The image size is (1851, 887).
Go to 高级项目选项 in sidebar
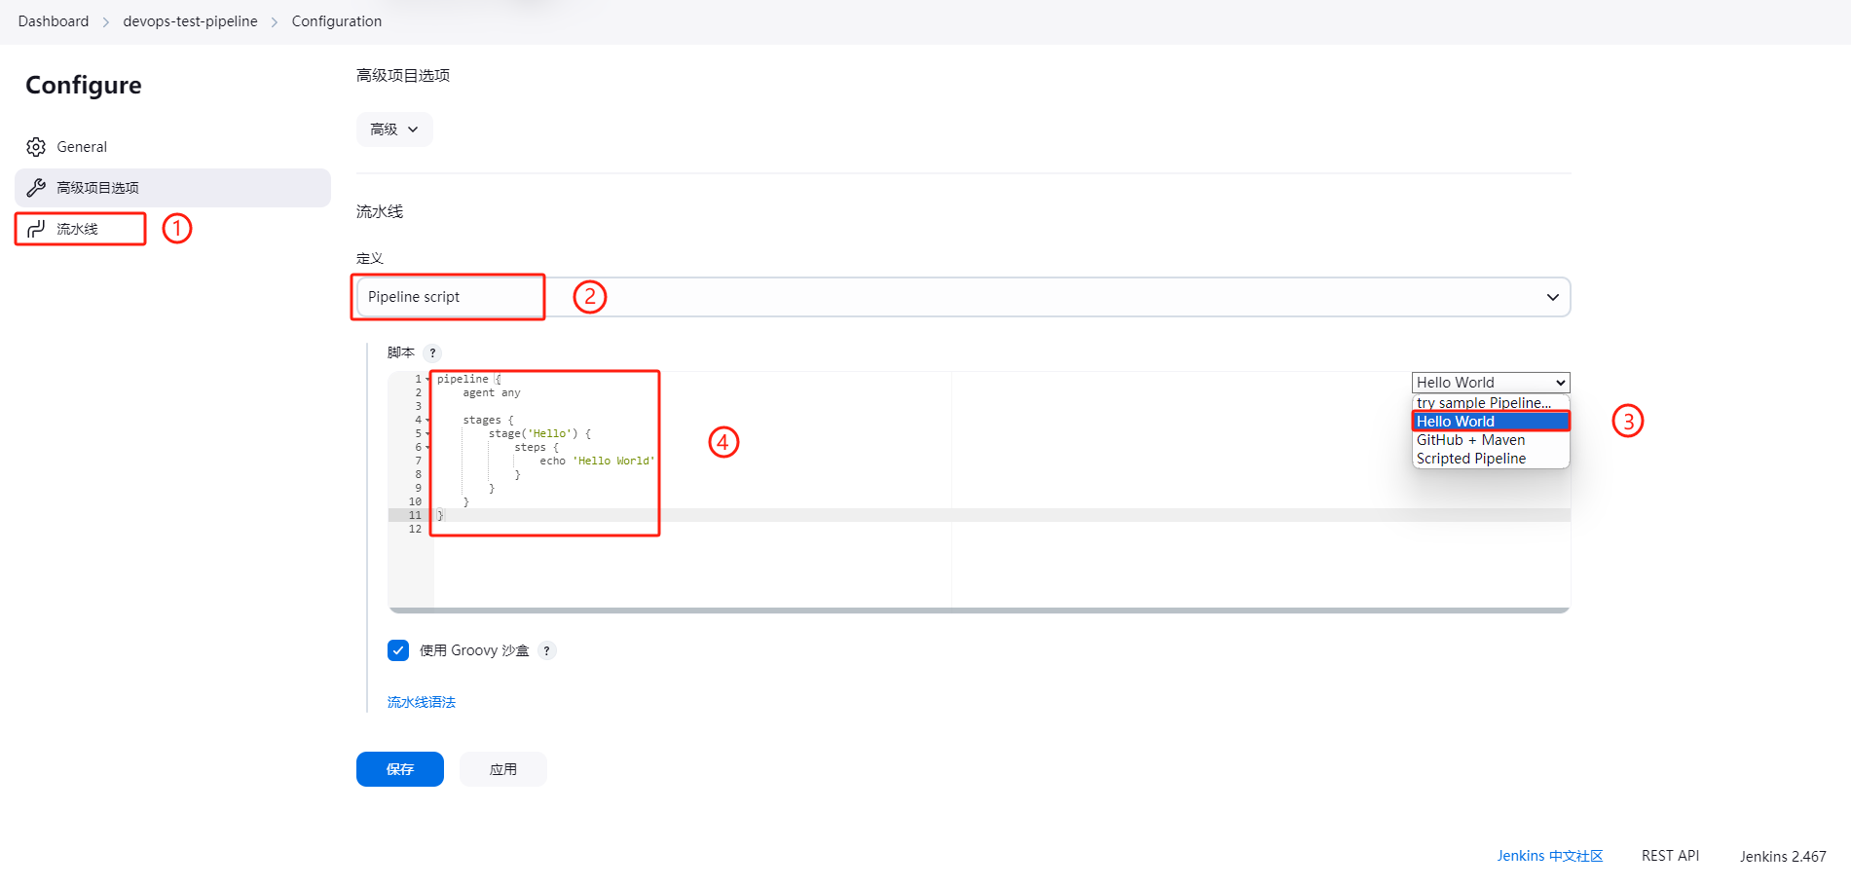click(172, 188)
